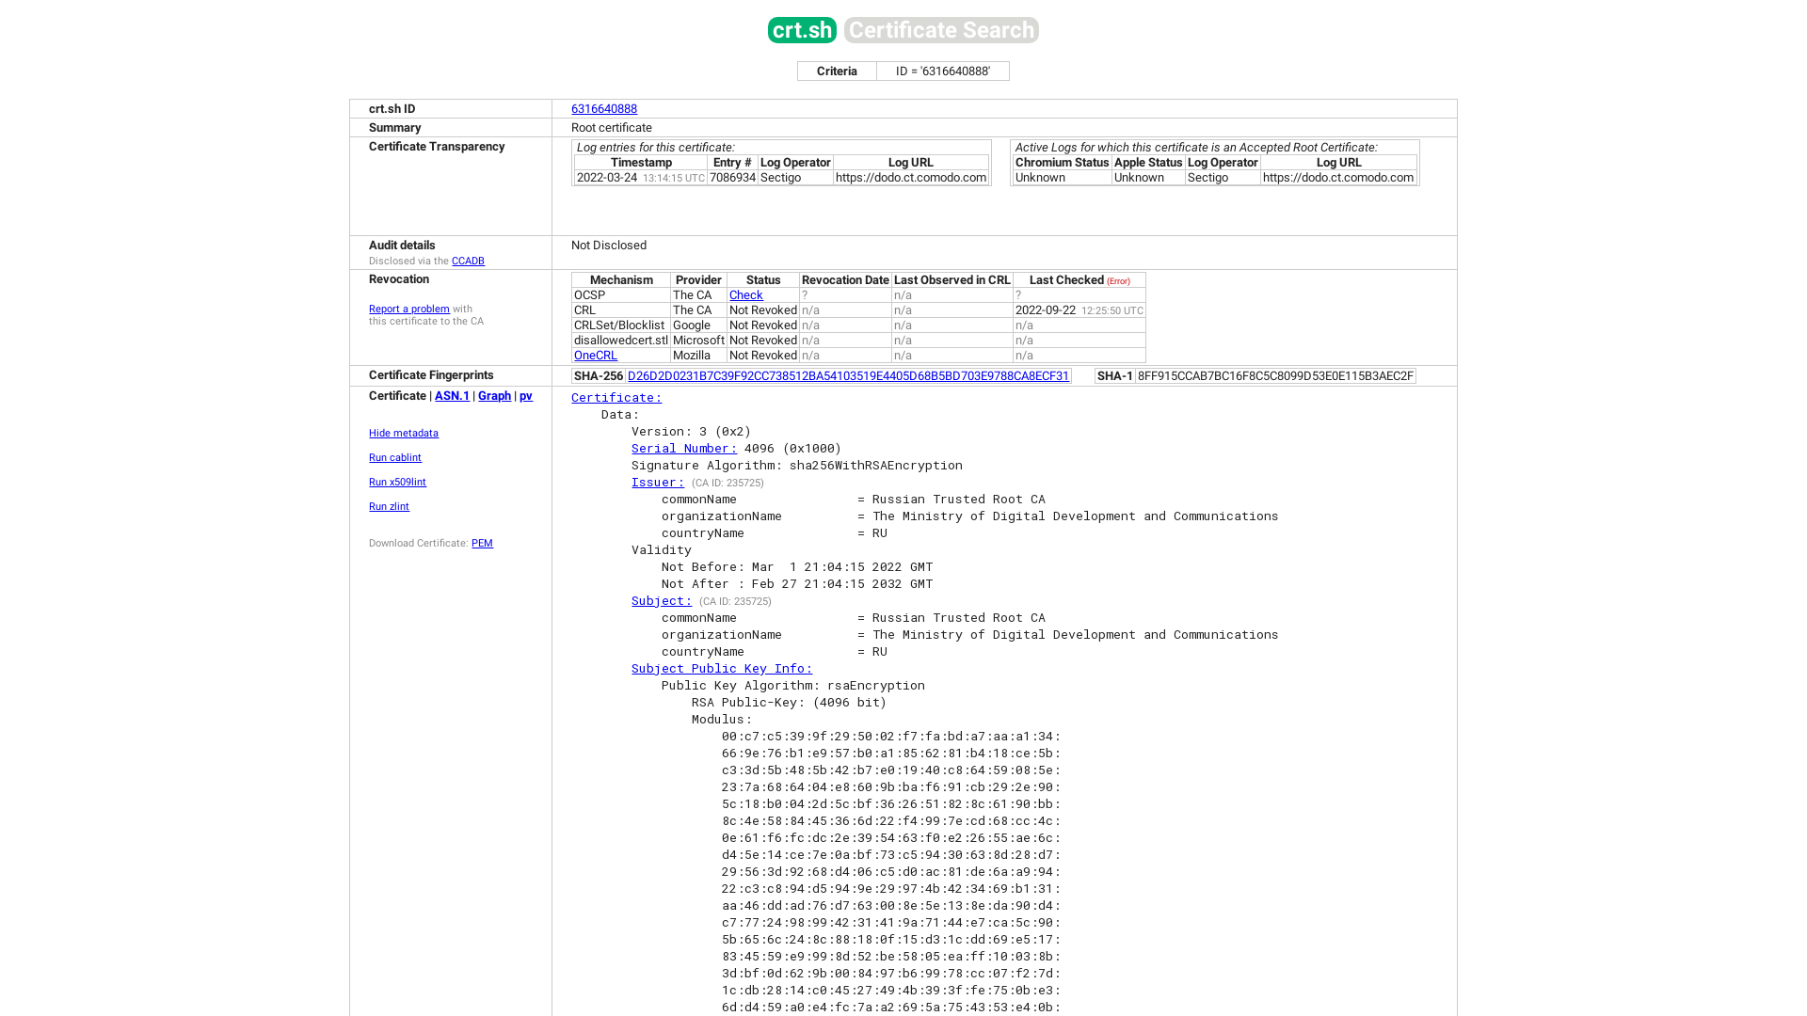Click the Timestamp column header

[641, 163]
